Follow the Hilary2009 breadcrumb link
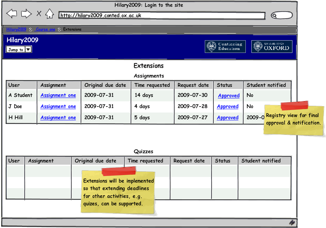This screenshot has height=228, width=326. [16, 29]
